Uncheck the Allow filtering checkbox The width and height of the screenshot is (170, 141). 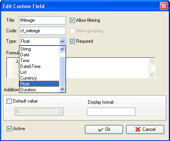(x=72, y=20)
